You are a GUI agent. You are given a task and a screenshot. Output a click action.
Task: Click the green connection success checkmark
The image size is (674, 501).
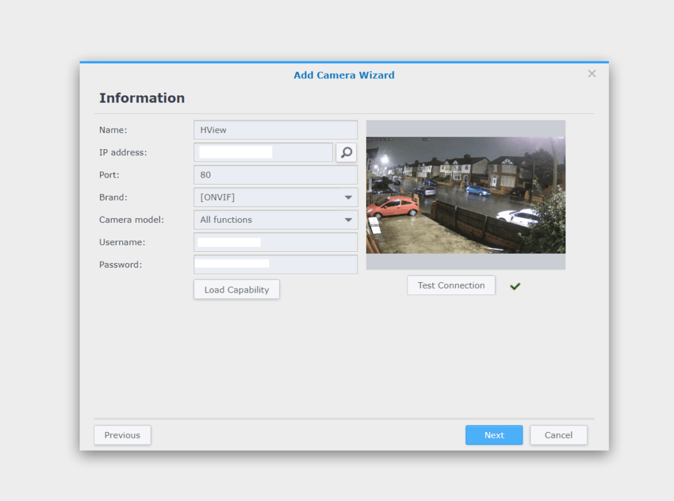[x=515, y=286]
